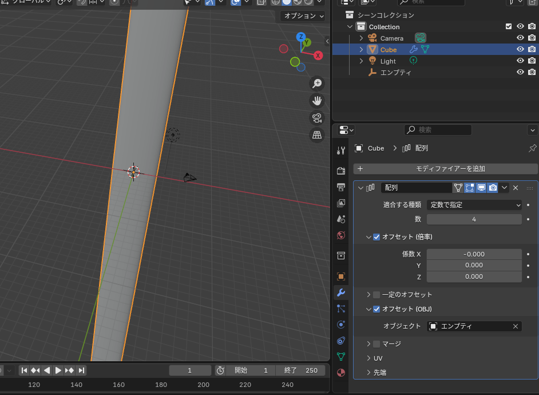Switch perspective/orthographic with grid icon
Image resolution: width=539 pixels, height=395 pixels.
[x=316, y=136]
